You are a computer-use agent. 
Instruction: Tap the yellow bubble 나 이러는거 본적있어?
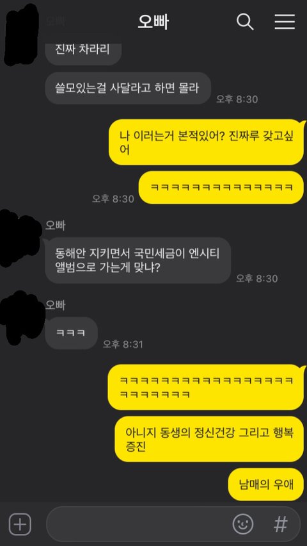tap(207, 142)
